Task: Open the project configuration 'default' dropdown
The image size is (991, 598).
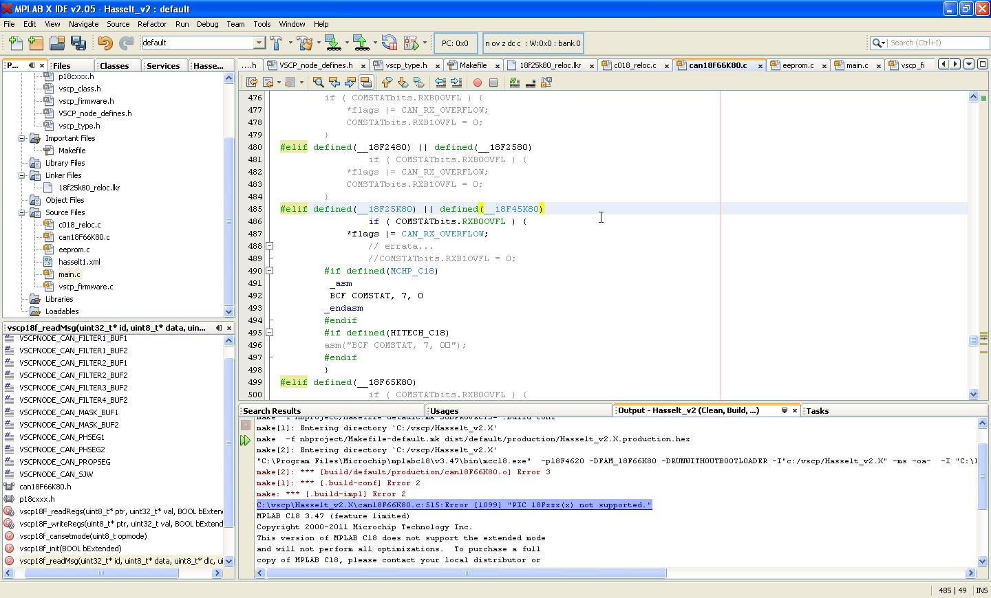Action: click(259, 43)
